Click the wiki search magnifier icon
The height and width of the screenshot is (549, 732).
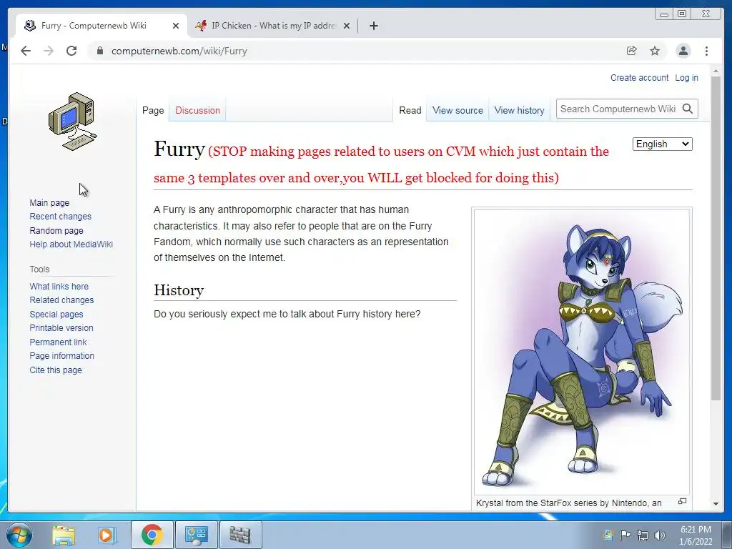(688, 109)
